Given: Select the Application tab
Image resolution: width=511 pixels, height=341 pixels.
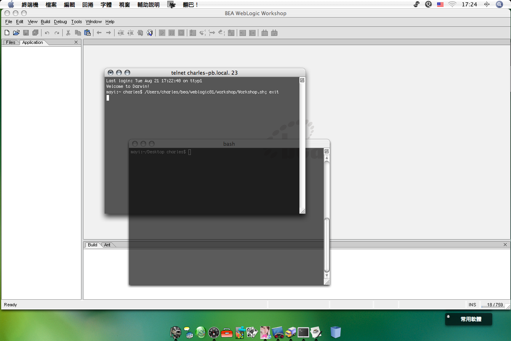Looking at the screenshot, I should (x=33, y=42).
